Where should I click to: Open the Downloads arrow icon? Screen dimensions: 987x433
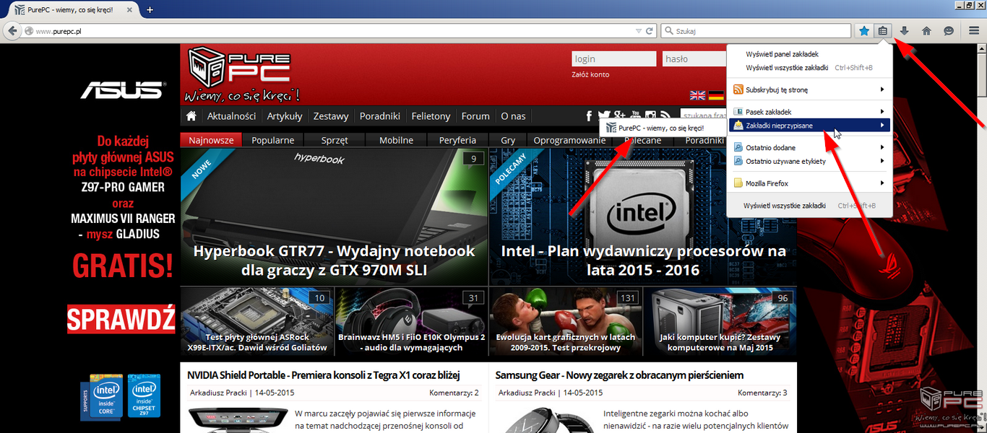904,31
